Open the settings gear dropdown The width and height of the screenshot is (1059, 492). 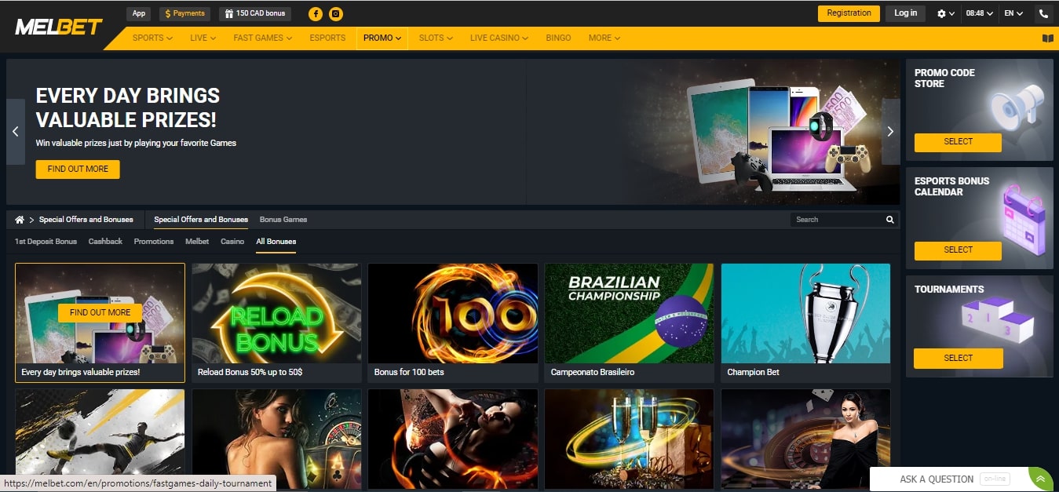coord(946,13)
